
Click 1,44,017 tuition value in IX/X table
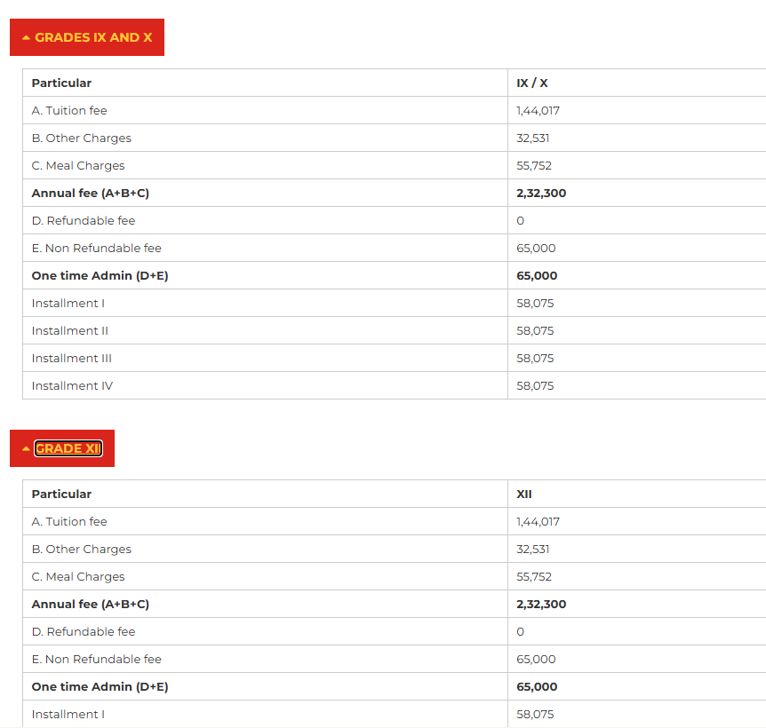coord(538,110)
